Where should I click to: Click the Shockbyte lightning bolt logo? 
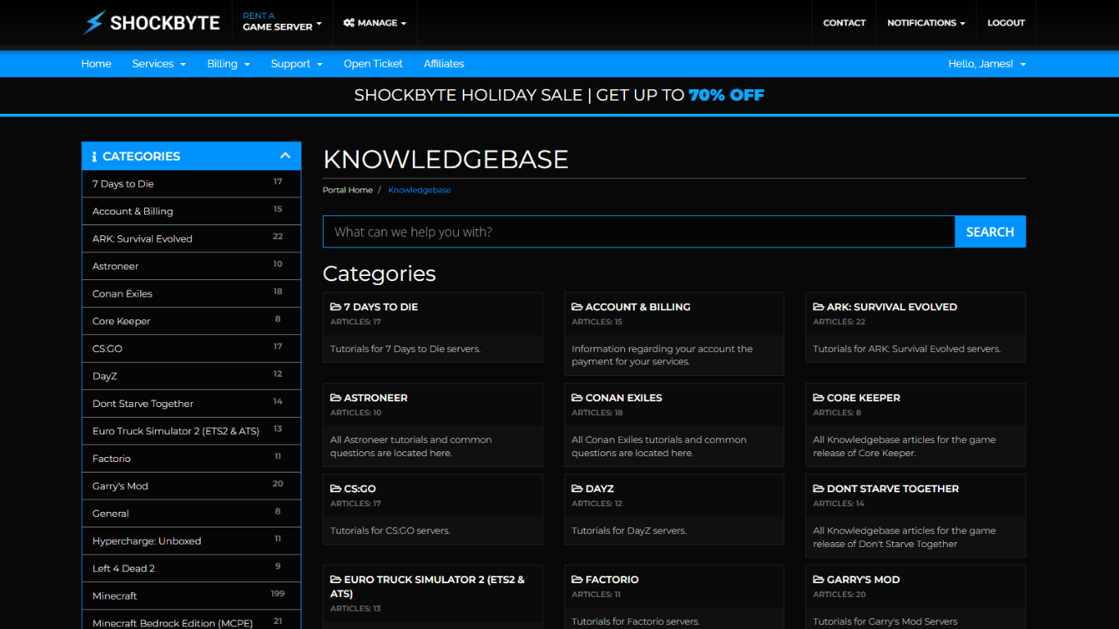(x=94, y=23)
